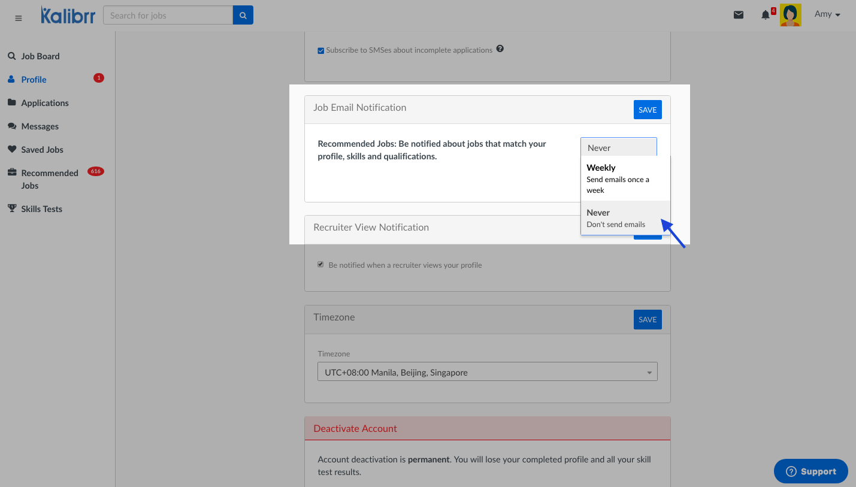Go to Job Board in sidebar
This screenshot has width=856, height=487.
coord(40,56)
